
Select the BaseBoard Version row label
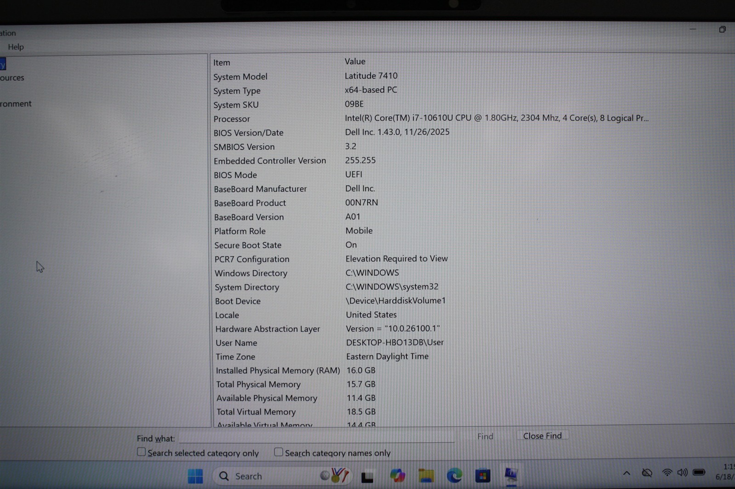[249, 217]
